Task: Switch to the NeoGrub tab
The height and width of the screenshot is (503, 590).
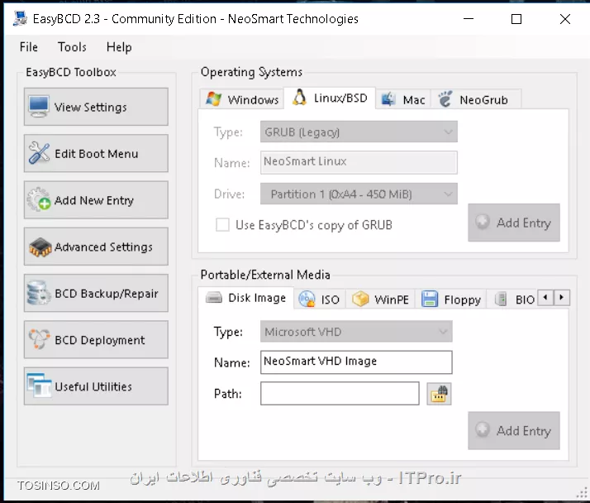Action: pos(476,99)
